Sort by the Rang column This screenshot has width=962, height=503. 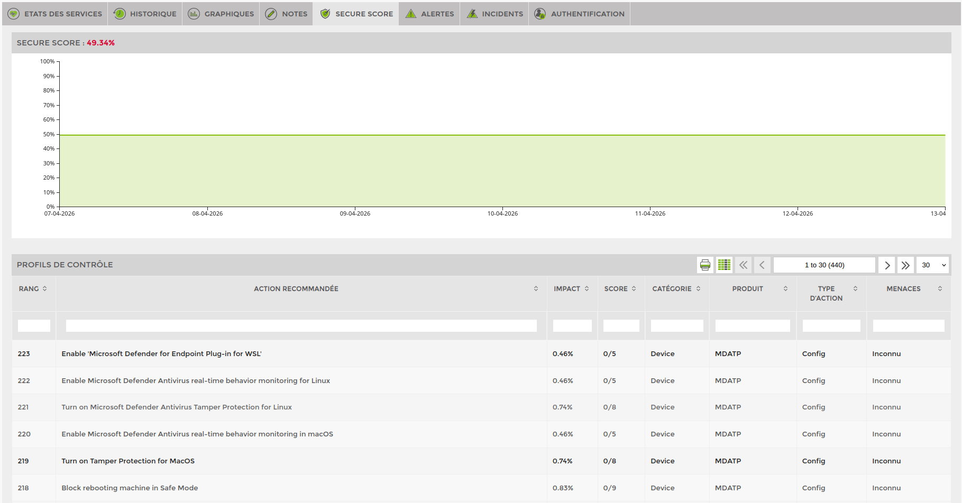tap(33, 289)
